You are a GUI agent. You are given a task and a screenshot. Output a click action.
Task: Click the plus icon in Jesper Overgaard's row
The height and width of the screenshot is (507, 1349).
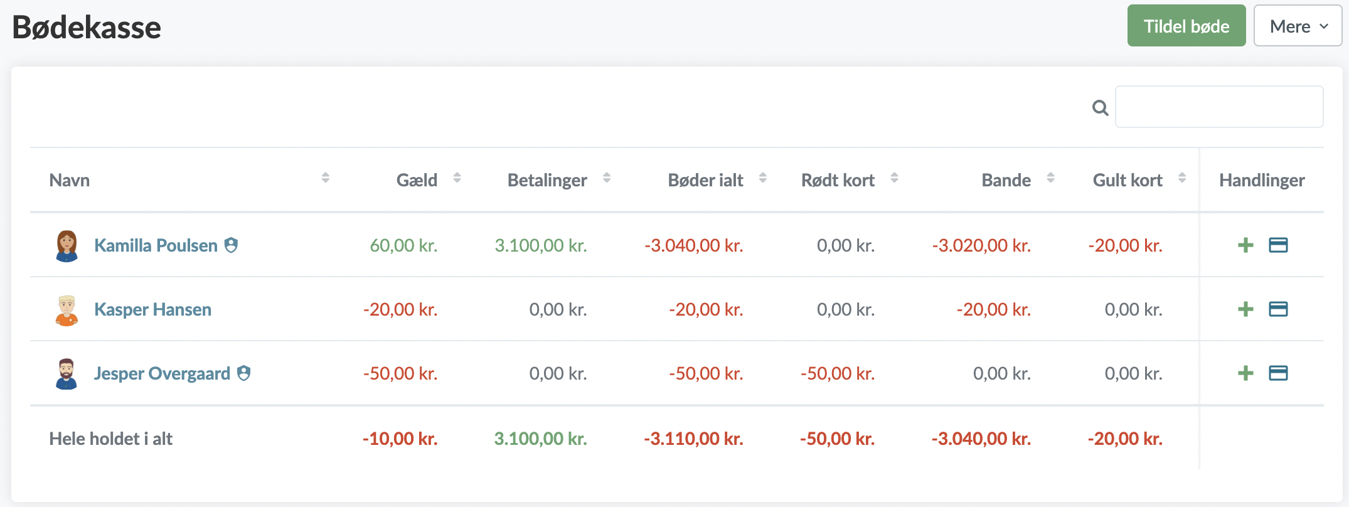click(1245, 373)
